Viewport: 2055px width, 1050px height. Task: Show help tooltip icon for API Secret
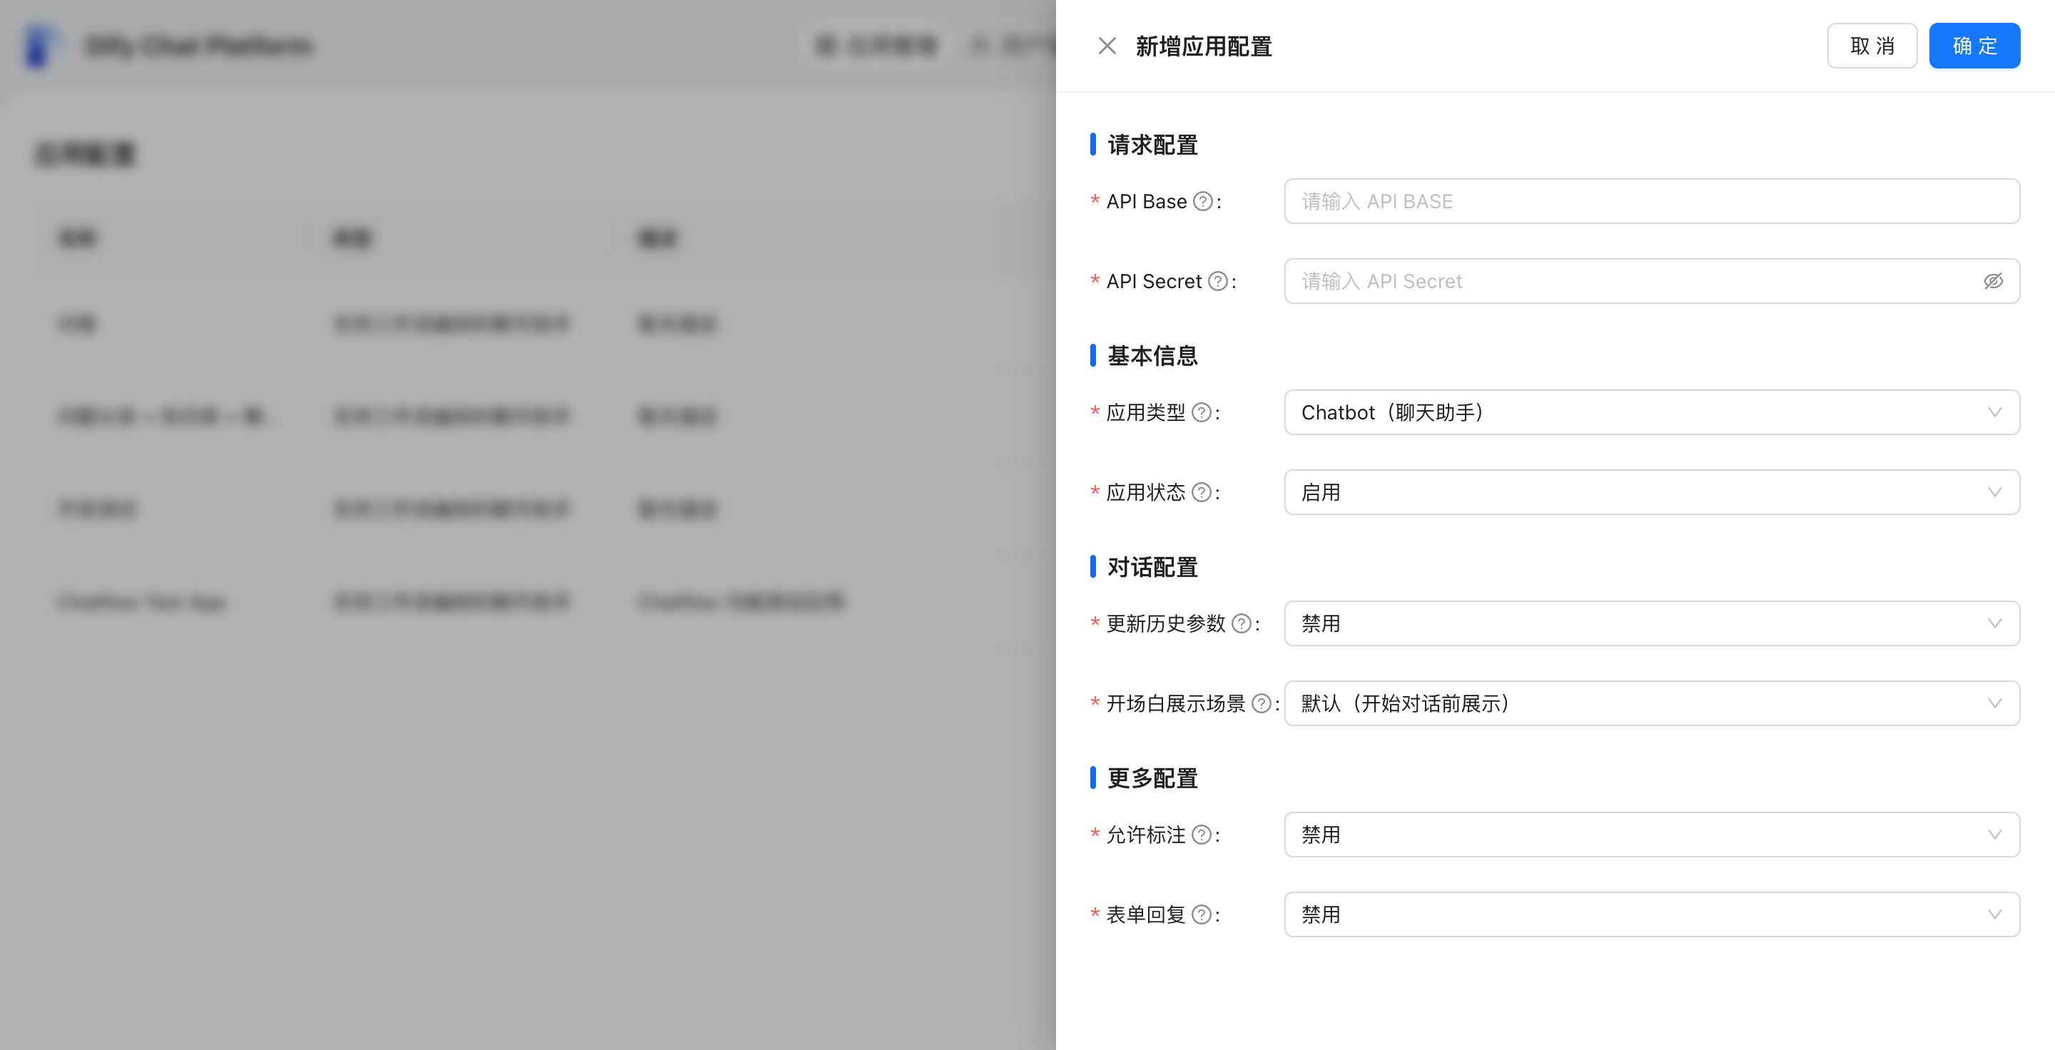click(1217, 282)
